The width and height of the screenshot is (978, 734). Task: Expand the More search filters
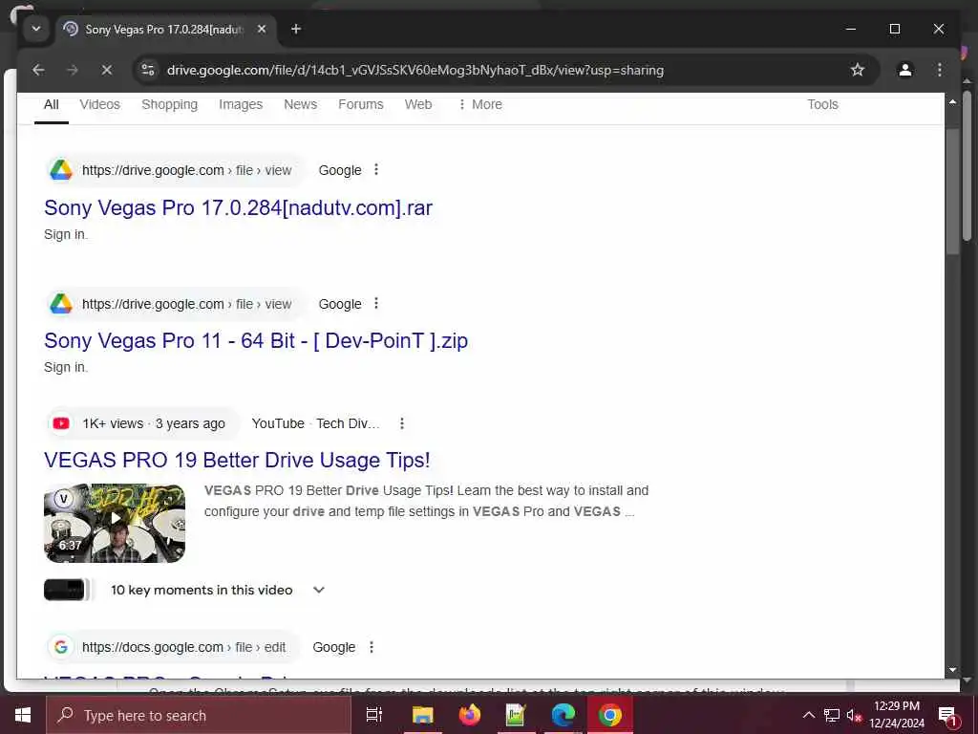(x=479, y=104)
